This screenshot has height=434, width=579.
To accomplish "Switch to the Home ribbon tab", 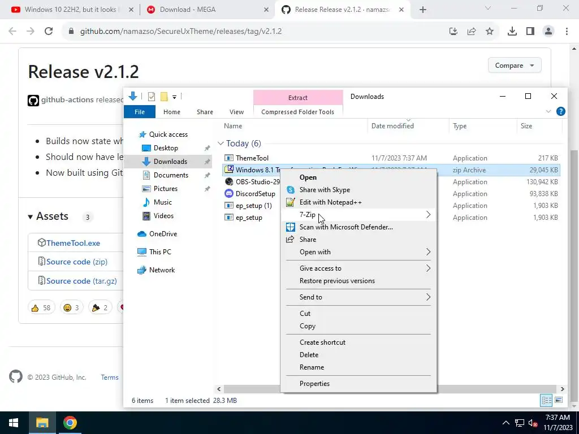I will click(172, 112).
